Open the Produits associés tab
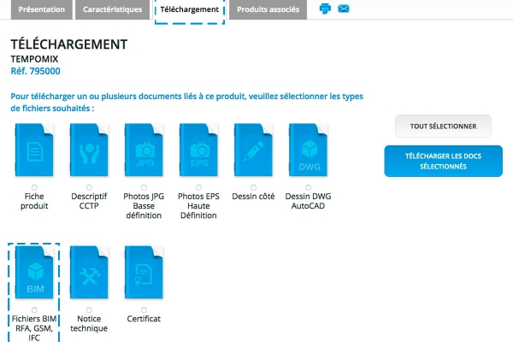513x342 pixels. point(268,9)
